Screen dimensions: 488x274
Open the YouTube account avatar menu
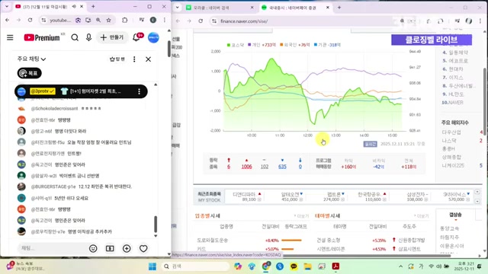[x=153, y=37]
